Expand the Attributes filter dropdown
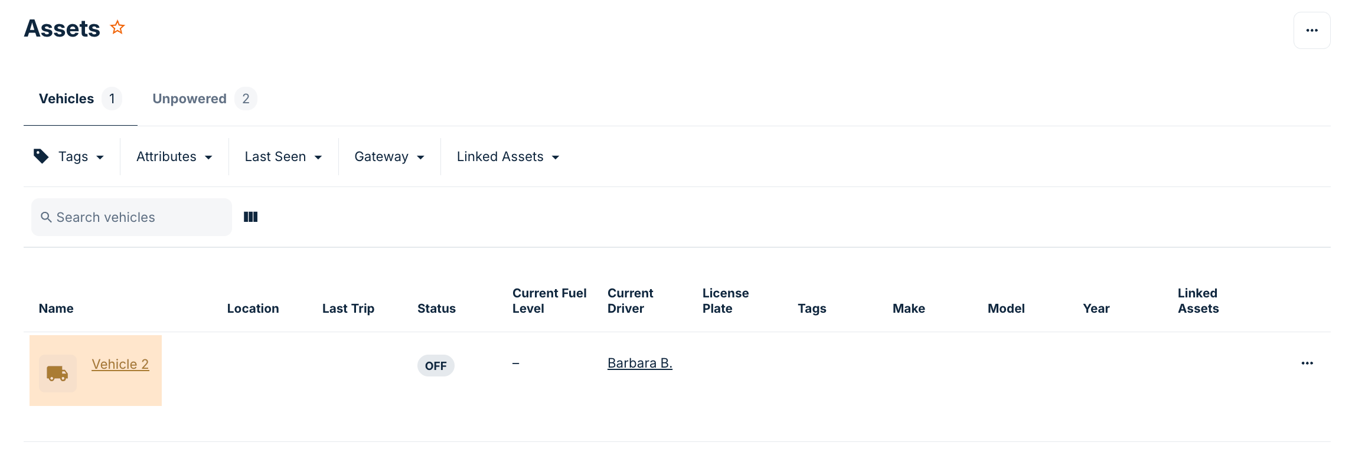 pyautogui.click(x=173, y=156)
